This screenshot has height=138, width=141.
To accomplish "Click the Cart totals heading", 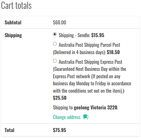I will tap(16, 5).
